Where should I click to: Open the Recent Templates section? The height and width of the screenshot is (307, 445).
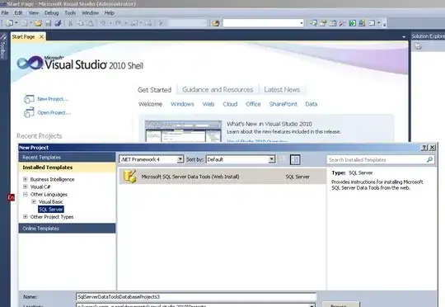(67, 157)
